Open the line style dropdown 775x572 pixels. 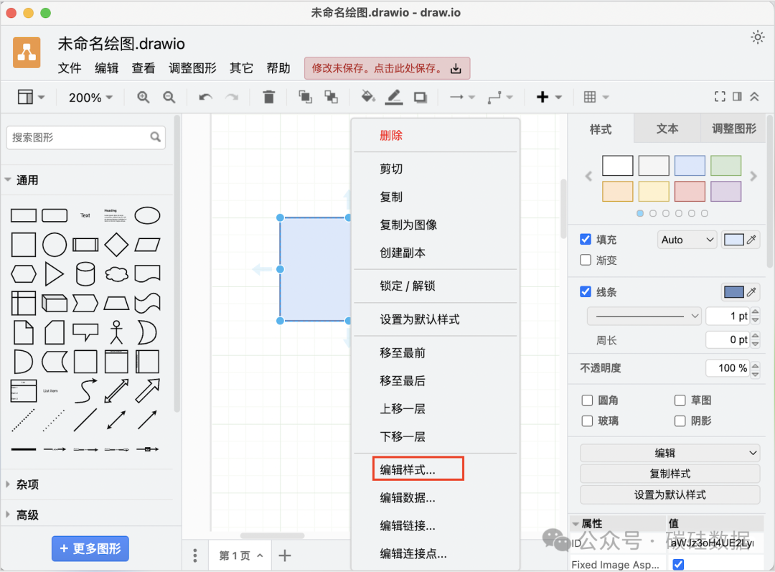click(644, 316)
